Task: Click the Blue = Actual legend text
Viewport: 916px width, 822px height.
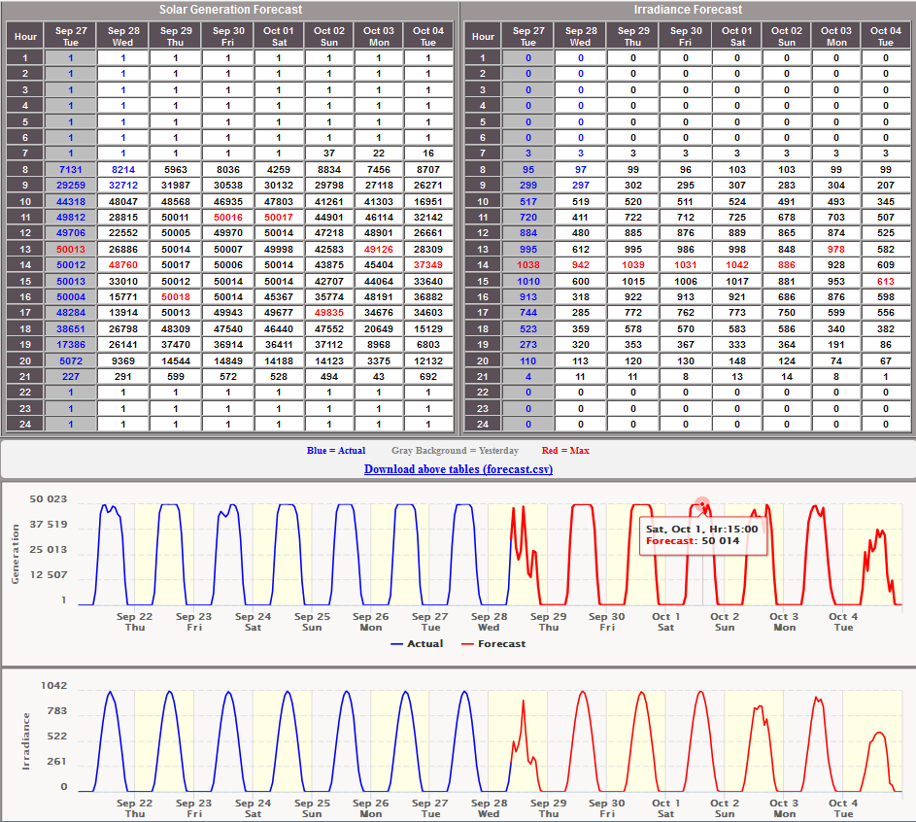Action: [x=336, y=451]
